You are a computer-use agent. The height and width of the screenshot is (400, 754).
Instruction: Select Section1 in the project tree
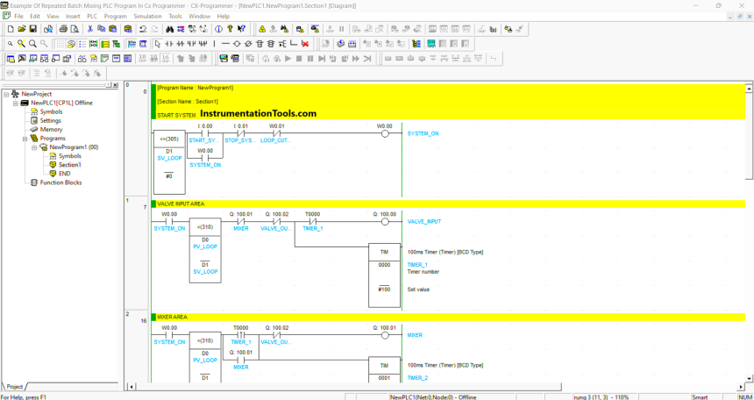pos(70,165)
